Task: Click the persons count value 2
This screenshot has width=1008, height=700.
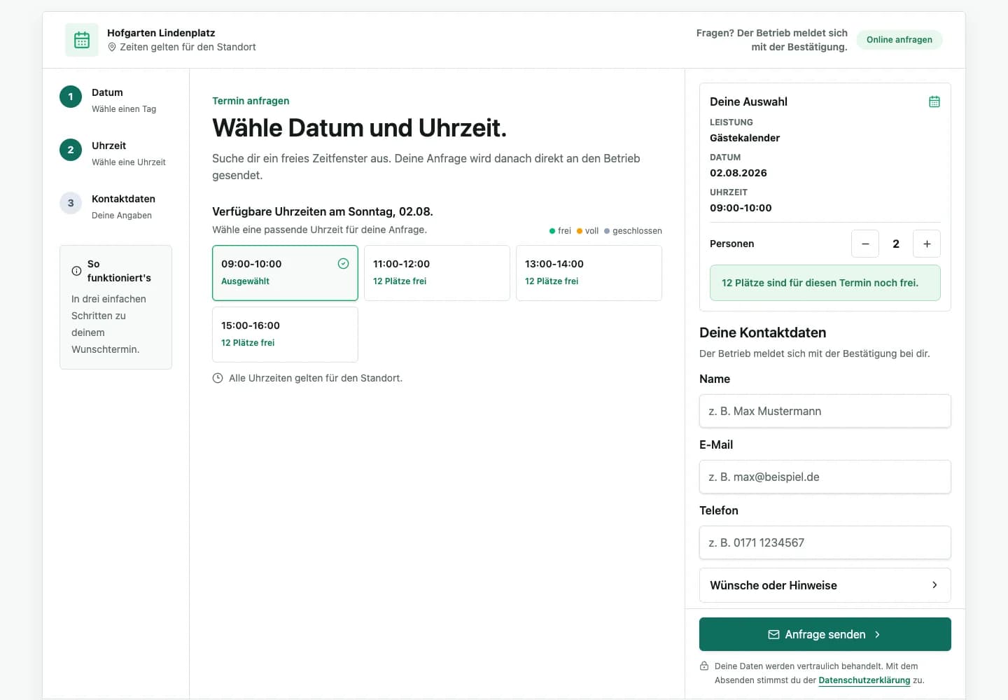Action: pos(896,244)
